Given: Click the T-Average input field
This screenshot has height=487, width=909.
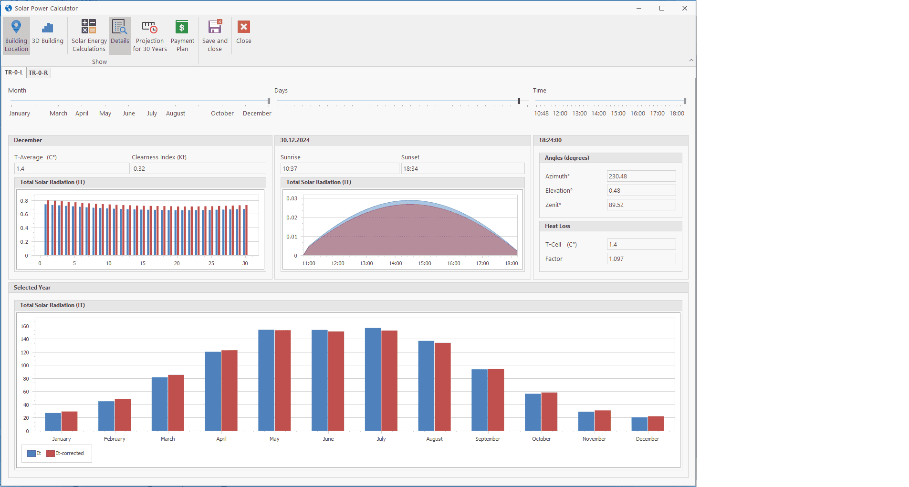Looking at the screenshot, I should click(x=72, y=169).
